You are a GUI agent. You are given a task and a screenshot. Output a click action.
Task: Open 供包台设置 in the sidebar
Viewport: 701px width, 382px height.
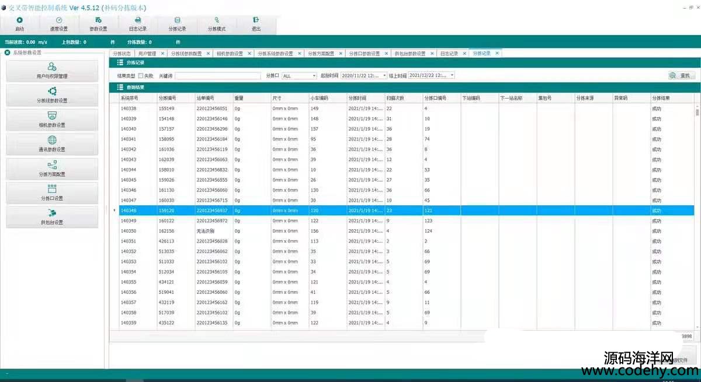point(52,217)
